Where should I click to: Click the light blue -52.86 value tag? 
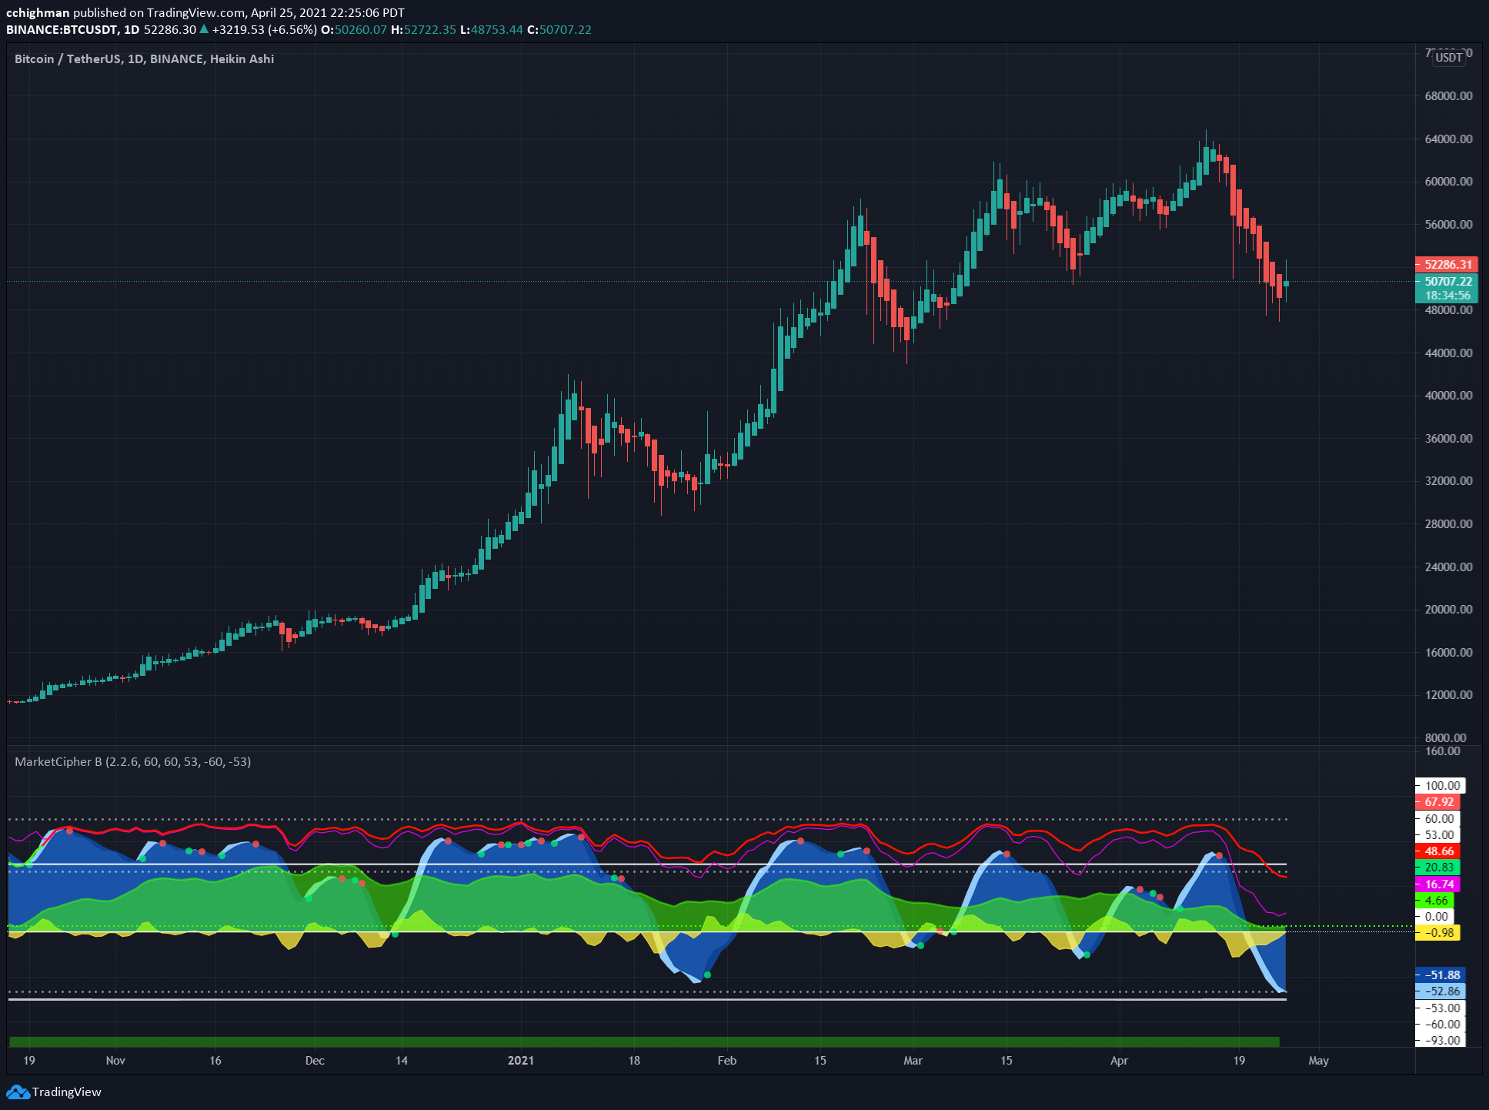pos(1441,991)
